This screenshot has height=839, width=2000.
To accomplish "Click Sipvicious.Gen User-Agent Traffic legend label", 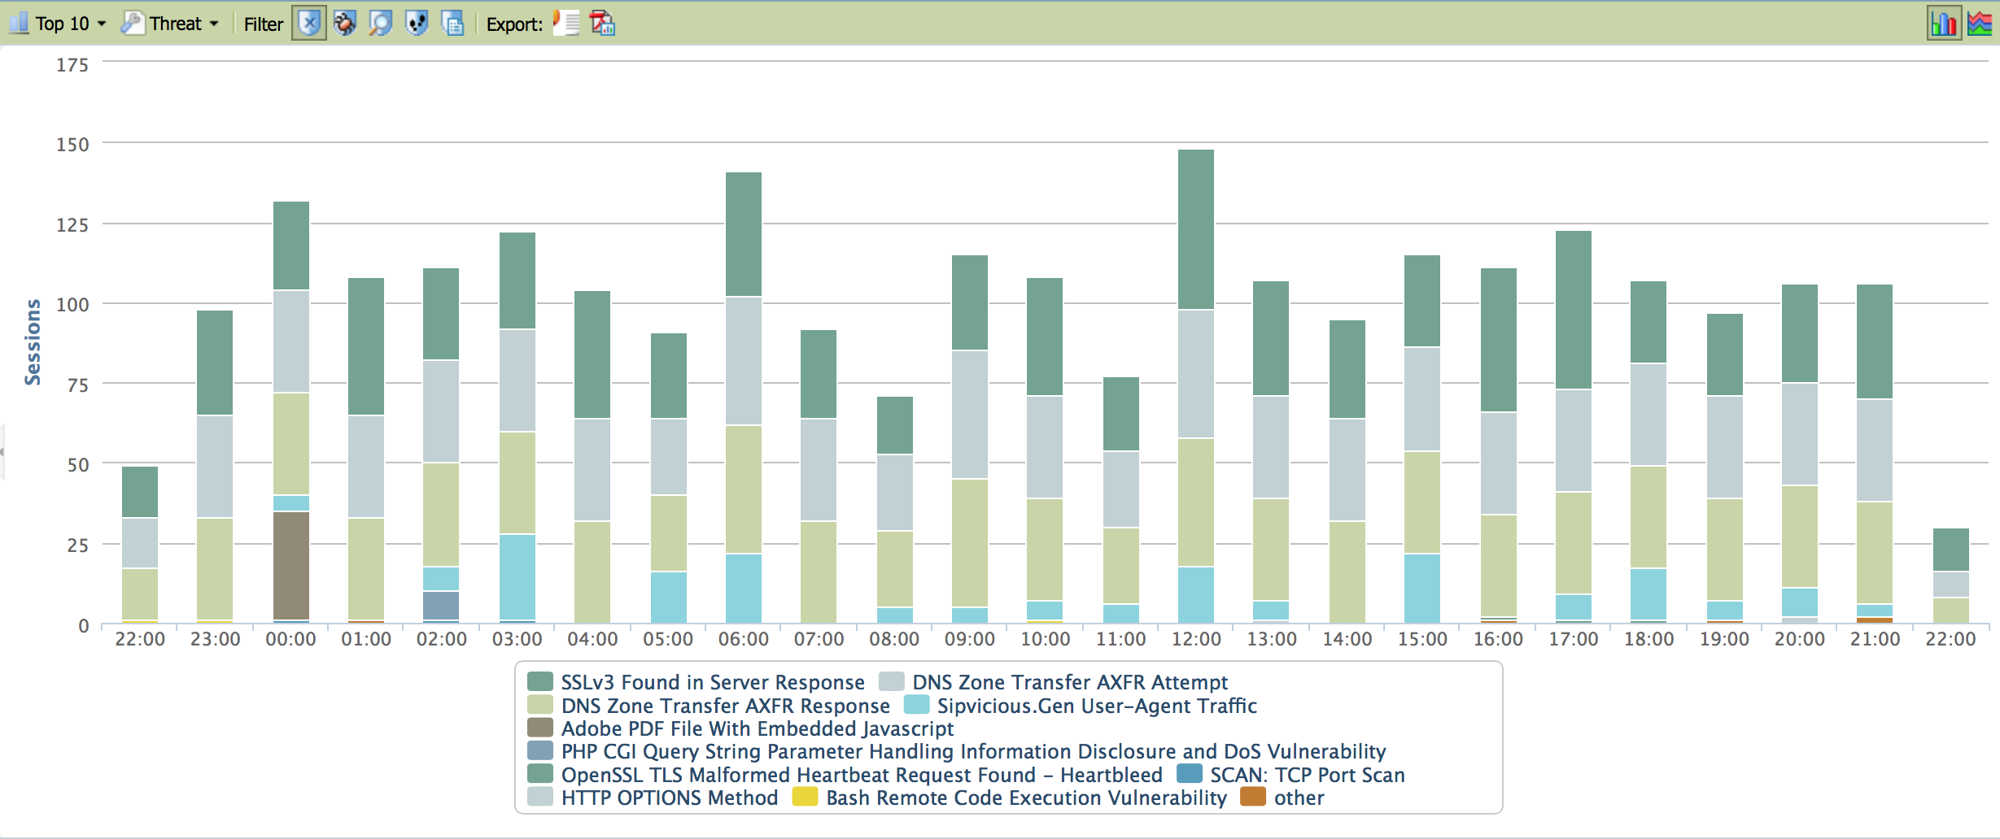I will click(1096, 706).
